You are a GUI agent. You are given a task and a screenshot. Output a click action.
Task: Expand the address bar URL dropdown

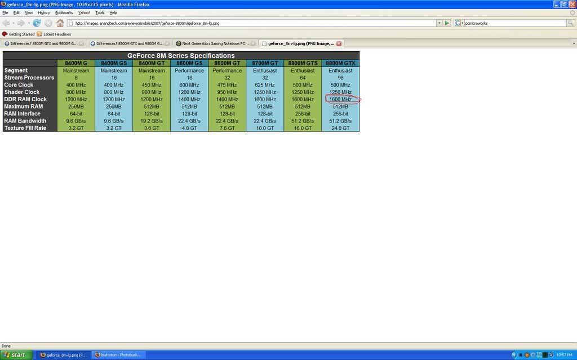point(439,23)
